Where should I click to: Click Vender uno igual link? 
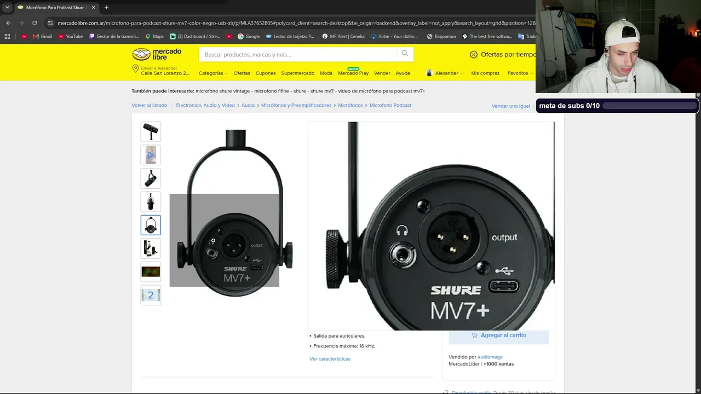point(511,106)
